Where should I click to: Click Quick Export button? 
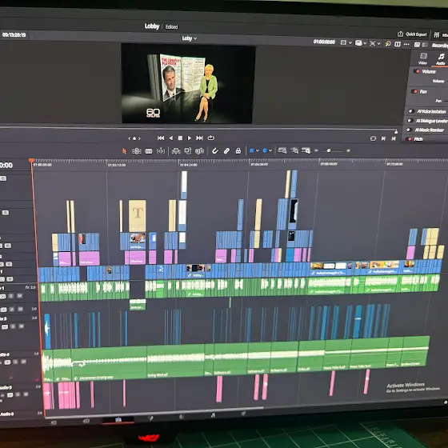(x=412, y=34)
